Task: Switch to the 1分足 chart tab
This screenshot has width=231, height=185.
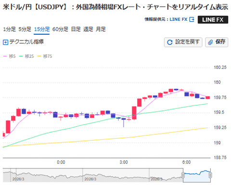Action: (x=10, y=29)
